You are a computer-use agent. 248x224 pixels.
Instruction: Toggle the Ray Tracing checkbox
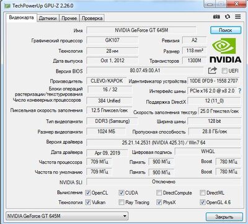click(122, 202)
